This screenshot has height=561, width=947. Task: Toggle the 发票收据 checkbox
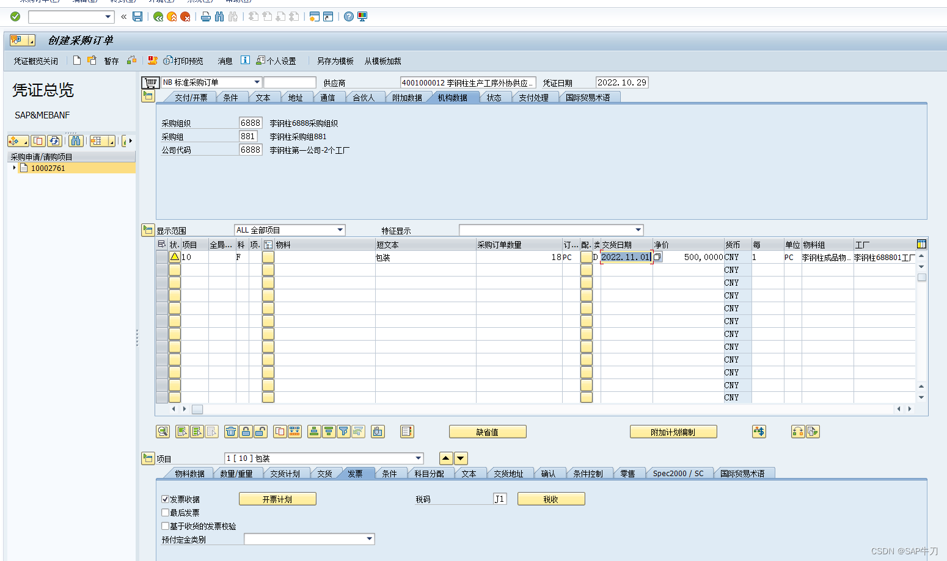click(x=166, y=499)
